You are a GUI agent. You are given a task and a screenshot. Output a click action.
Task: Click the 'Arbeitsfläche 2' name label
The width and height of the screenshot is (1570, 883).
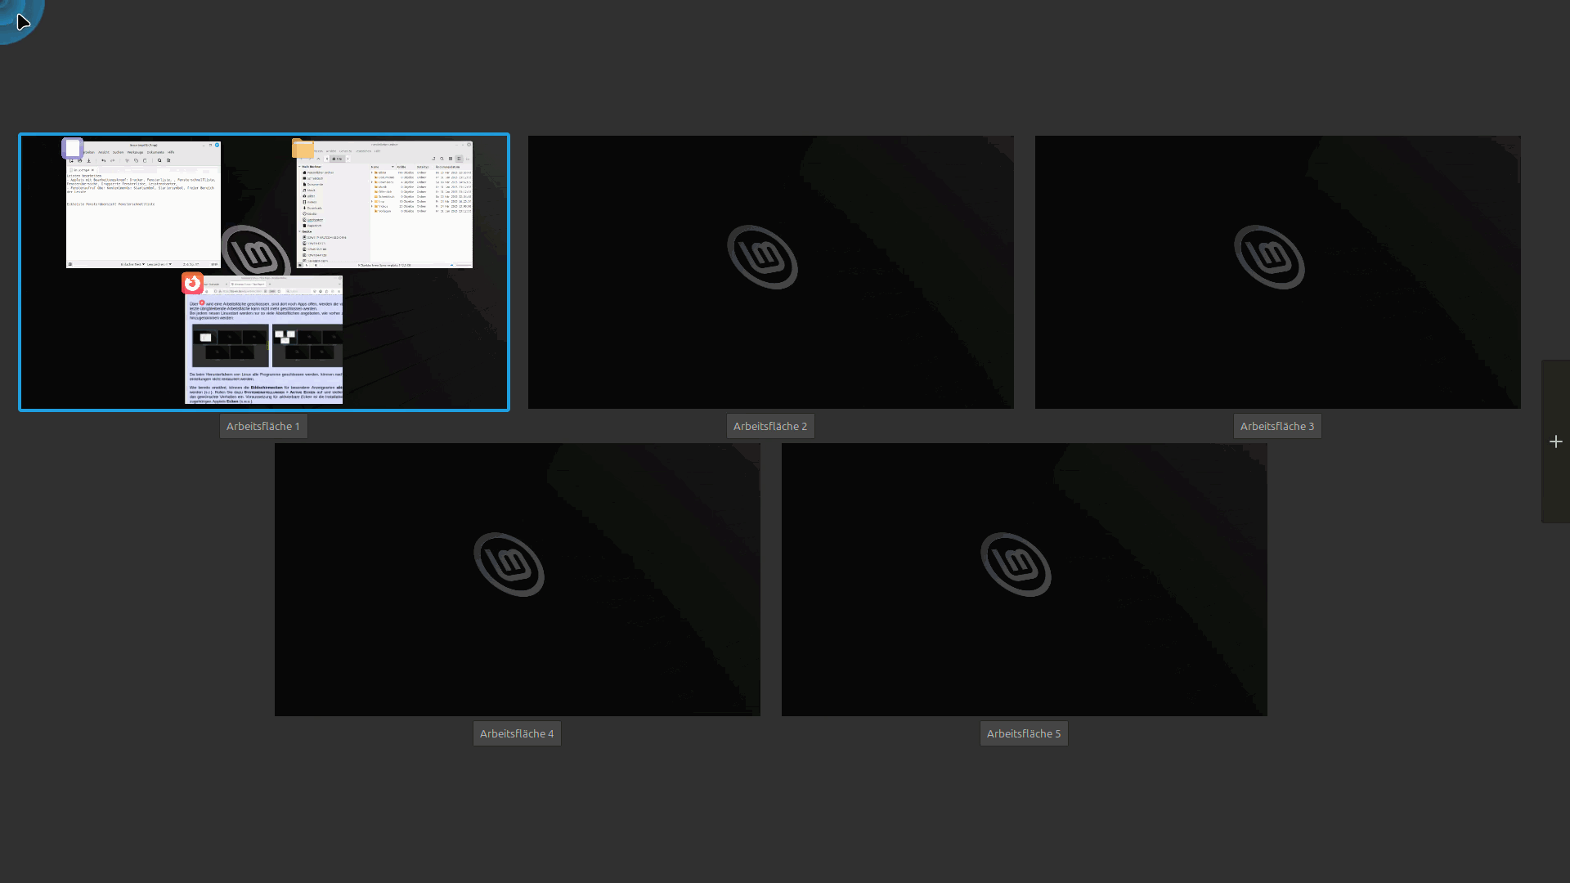[x=770, y=426]
